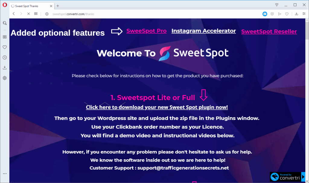
Task: Maximize the Opera window
Action: click(295, 5)
